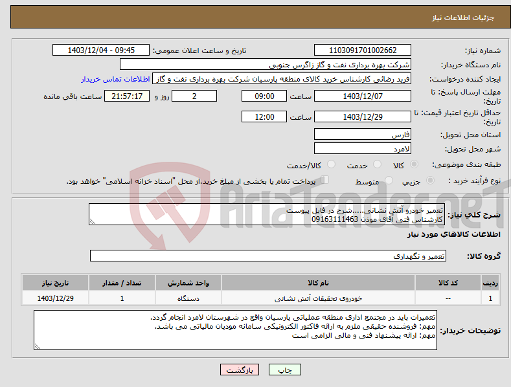Click the row number cell in ردیف column

[x=490, y=298]
